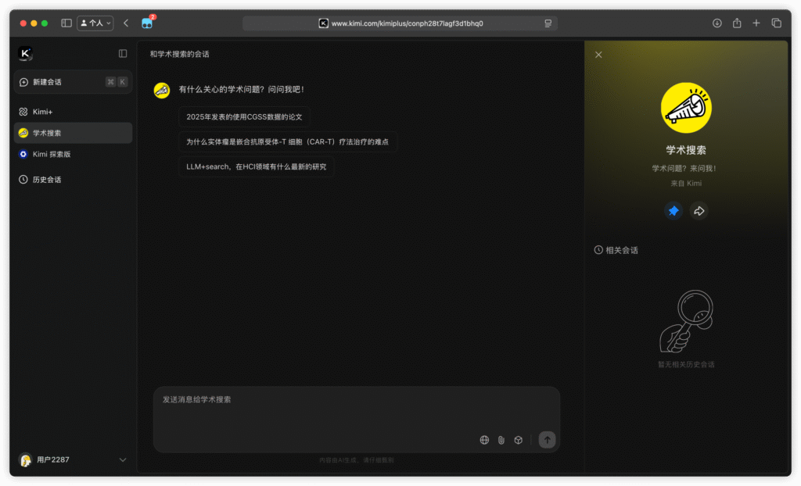The width and height of the screenshot is (801, 486).
Task: Click the reader icon in address bar
Action: tap(548, 23)
